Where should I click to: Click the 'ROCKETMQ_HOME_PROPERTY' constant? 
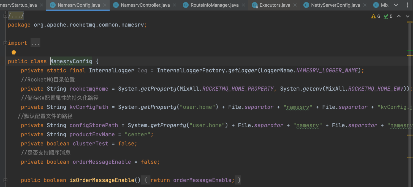[x=238, y=89]
